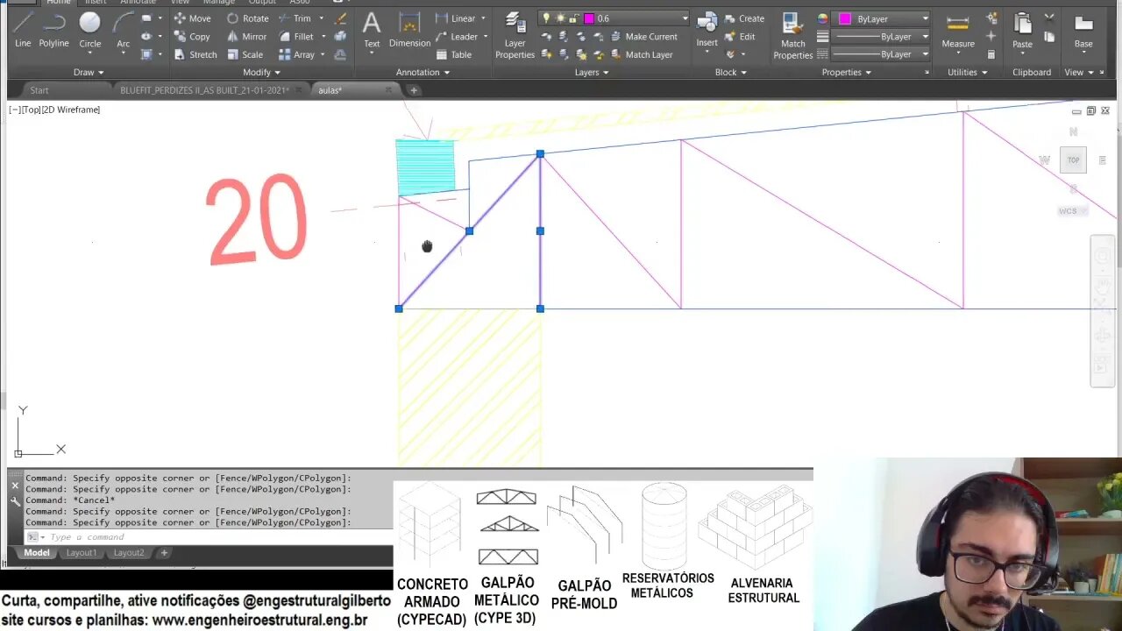Open the layer 0.6 dropdown
Screen dimensions: 1122x631
tap(684, 18)
